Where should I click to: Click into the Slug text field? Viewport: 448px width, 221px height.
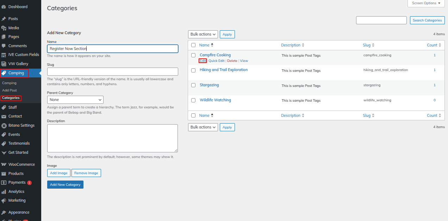coord(112,72)
